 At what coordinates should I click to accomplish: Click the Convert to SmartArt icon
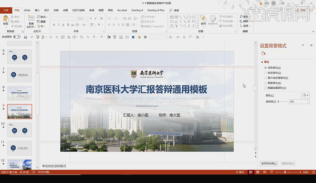[x=153, y=26]
